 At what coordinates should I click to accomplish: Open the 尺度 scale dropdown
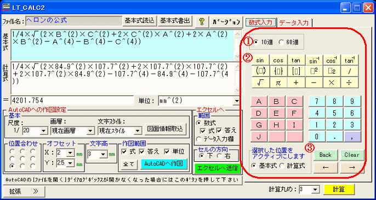coord(43,131)
